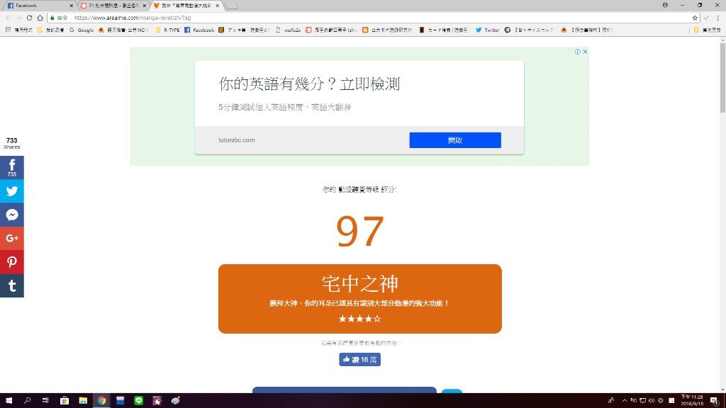Go forward with the forward arrow
The width and height of the screenshot is (726, 408).
click(x=18, y=18)
